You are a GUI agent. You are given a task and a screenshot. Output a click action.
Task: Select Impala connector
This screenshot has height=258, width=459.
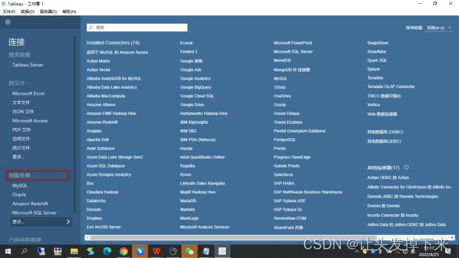pos(186,149)
